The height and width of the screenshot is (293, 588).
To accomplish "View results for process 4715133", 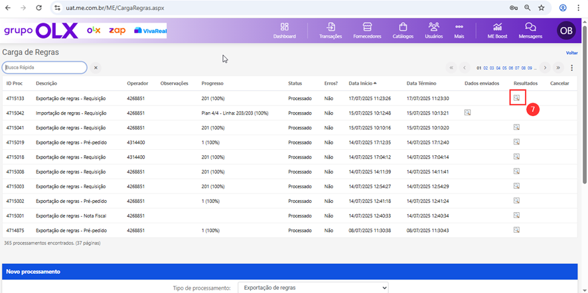I will tap(516, 98).
